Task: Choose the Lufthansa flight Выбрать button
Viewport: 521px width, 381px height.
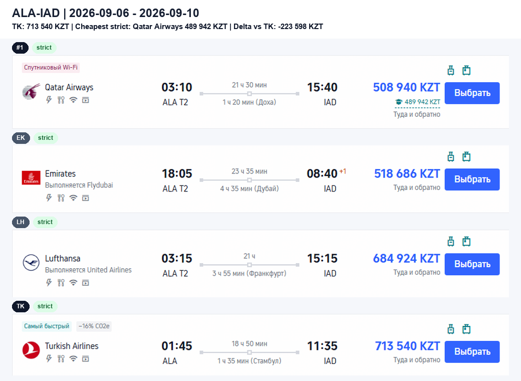Action: (x=472, y=264)
